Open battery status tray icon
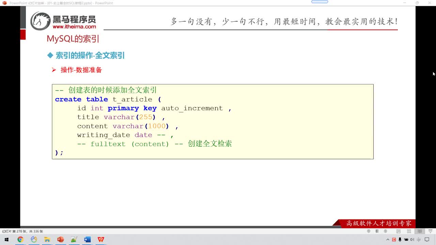The width and height of the screenshot is (436, 245). click(x=406, y=240)
